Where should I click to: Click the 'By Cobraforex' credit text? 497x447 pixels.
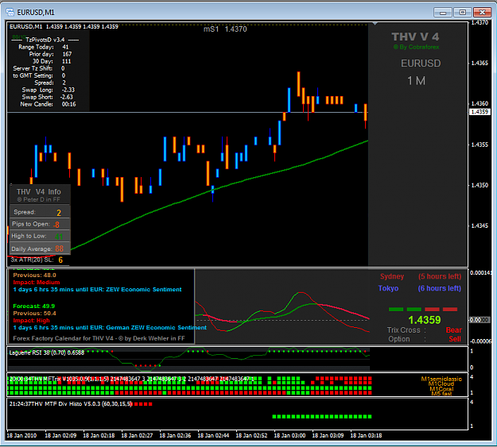tap(416, 47)
